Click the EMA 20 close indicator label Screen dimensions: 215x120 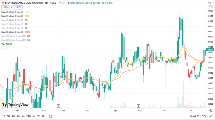coord(12,12)
